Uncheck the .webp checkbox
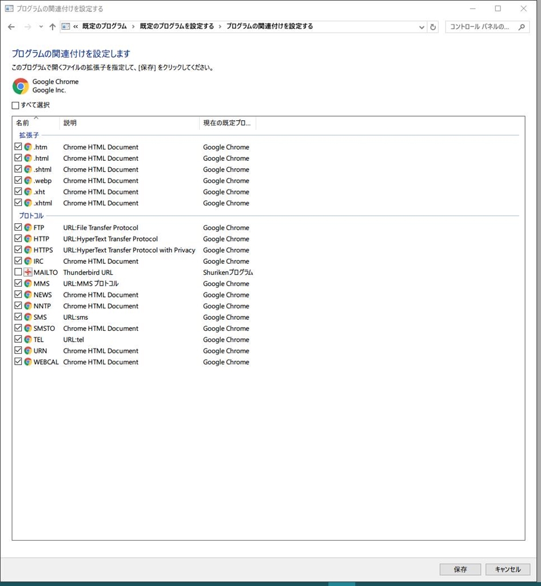 (x=18, y=180)
